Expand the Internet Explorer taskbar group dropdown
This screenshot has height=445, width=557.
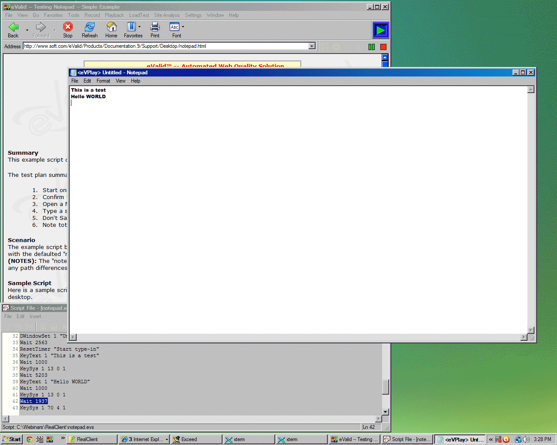click(x=166, y=439)
